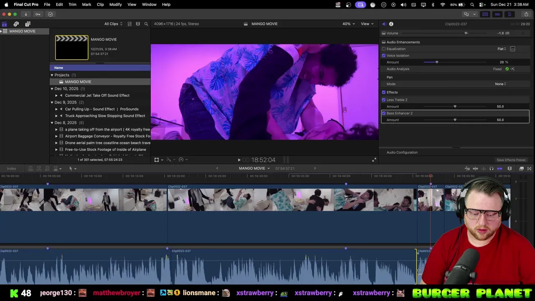The width and height of the screenshot is (535, 301).
Task: Disable the Less Treble 2 effect
Action: (x=384, y=100)
